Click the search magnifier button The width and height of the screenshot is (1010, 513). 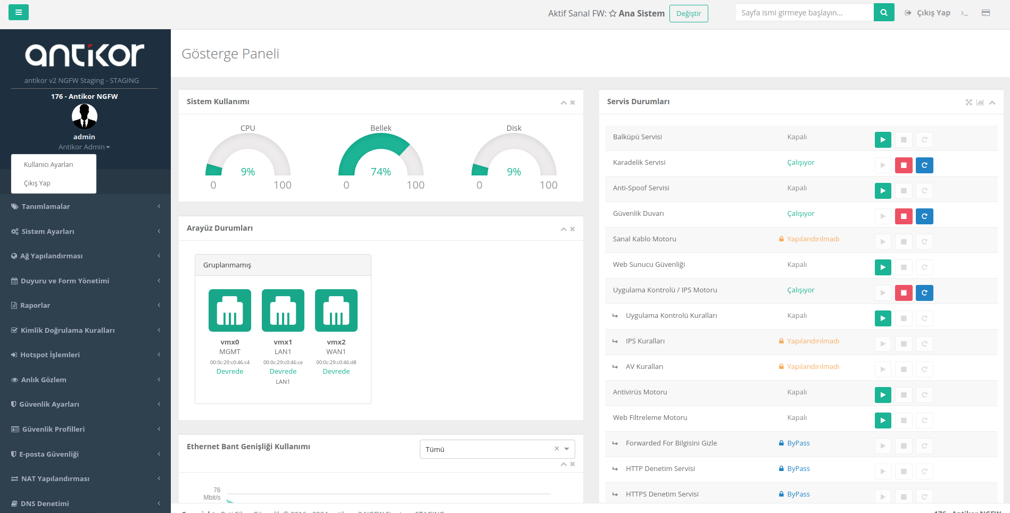(x=884, y=12)
